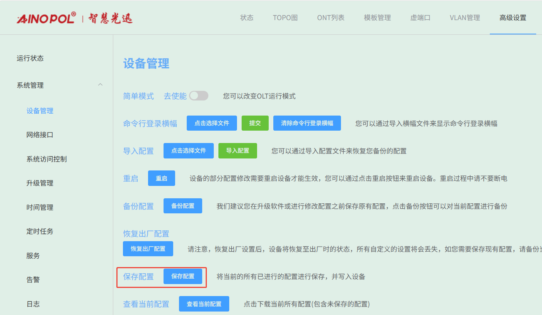Open the 状态 tab

247,18
